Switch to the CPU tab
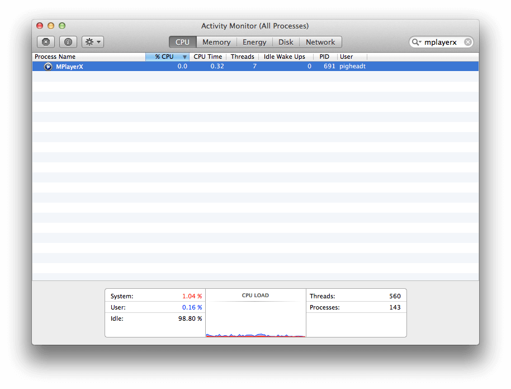511x389 pixels. (182, 42)
